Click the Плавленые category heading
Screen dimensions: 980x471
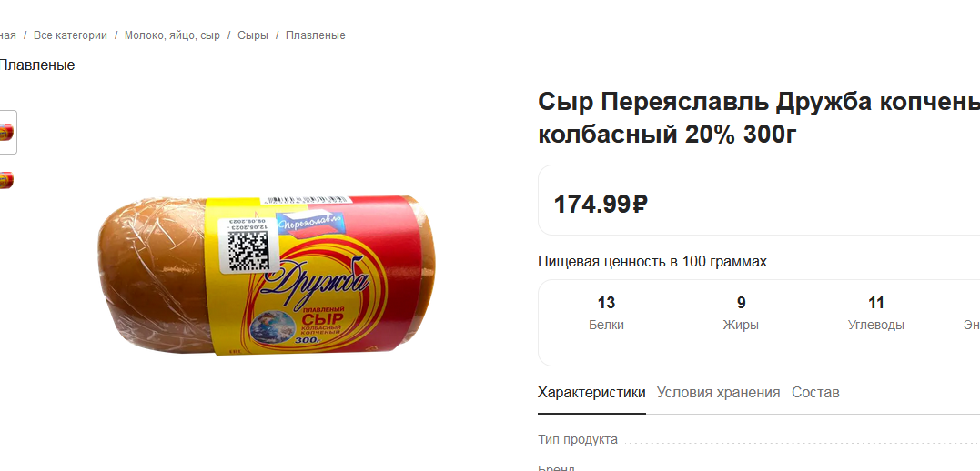click(37, 65)
